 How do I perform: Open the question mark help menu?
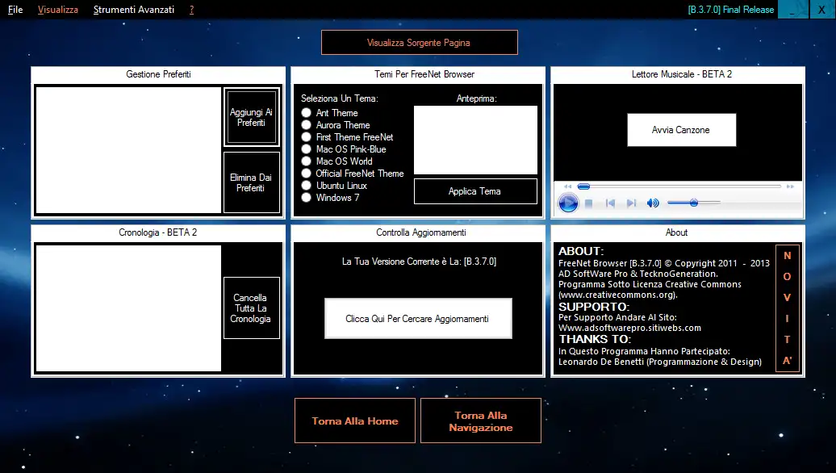(191, 10)
